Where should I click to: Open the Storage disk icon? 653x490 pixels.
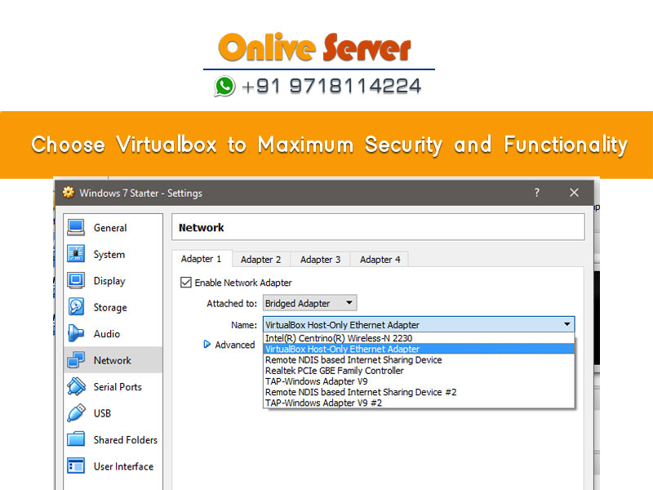(76, 307)
